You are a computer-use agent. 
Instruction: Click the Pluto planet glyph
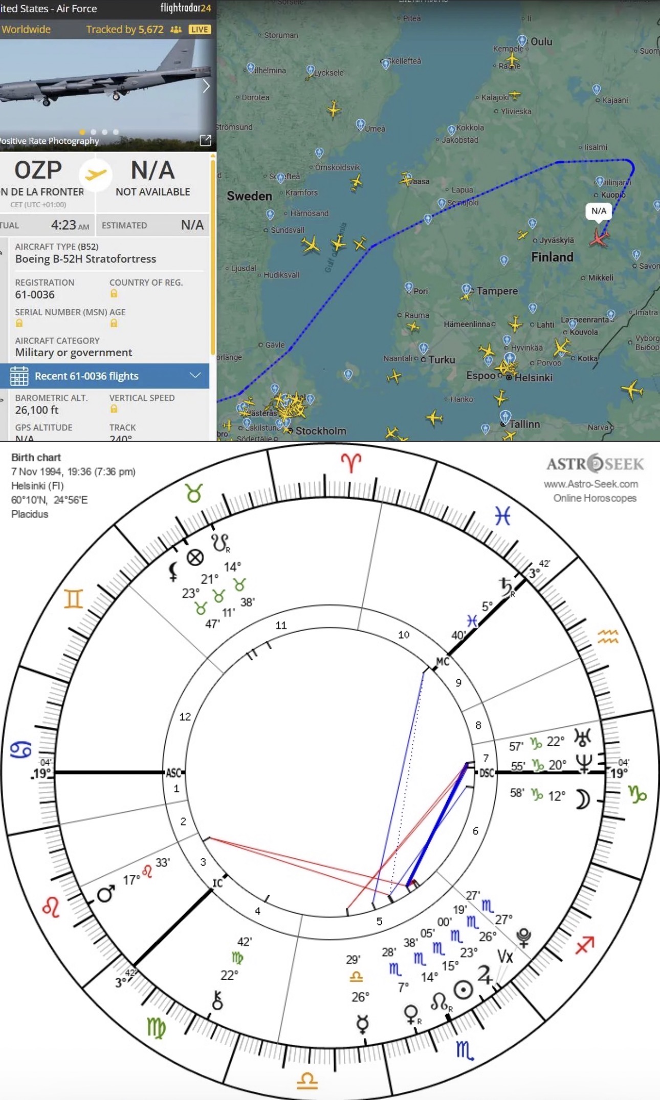(523, 937)
